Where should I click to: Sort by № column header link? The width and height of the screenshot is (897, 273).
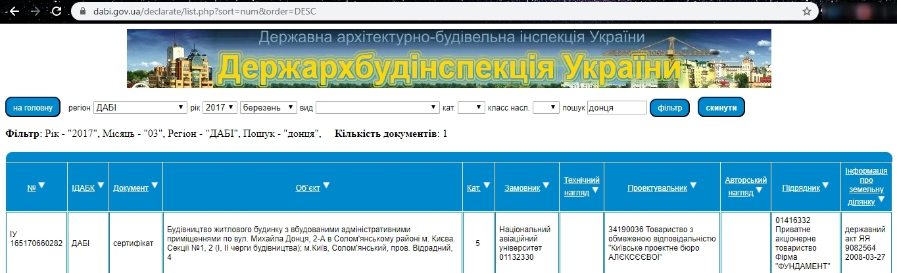(x=32, y=187)
